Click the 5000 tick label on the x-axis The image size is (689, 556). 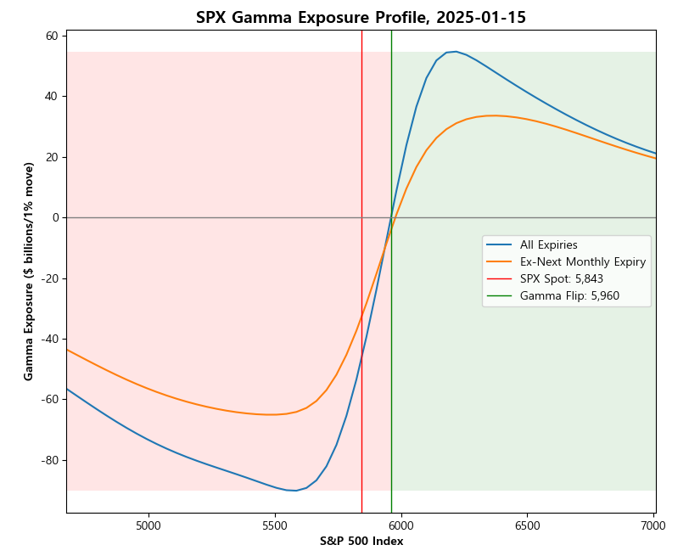click(148, 525)
